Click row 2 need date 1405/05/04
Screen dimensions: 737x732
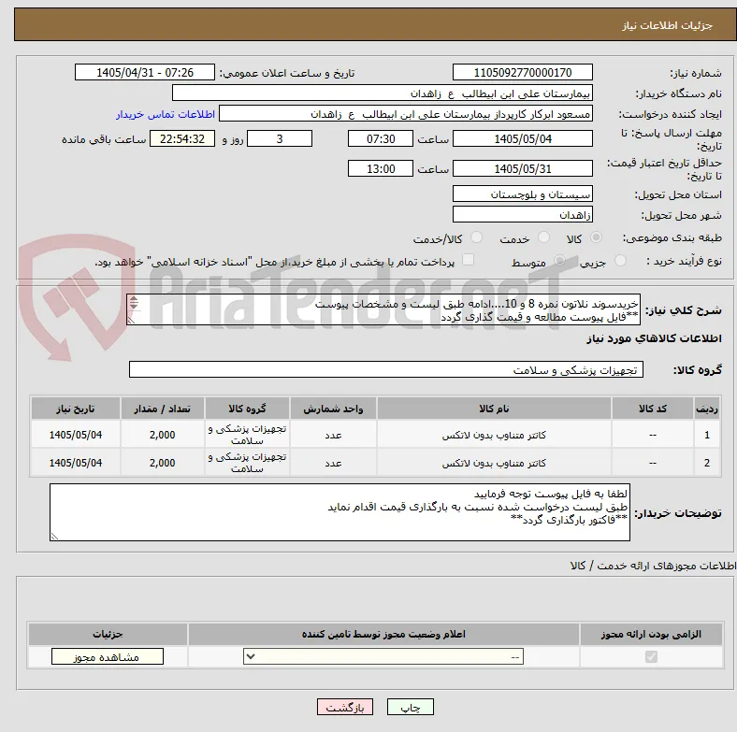[76, 463]
